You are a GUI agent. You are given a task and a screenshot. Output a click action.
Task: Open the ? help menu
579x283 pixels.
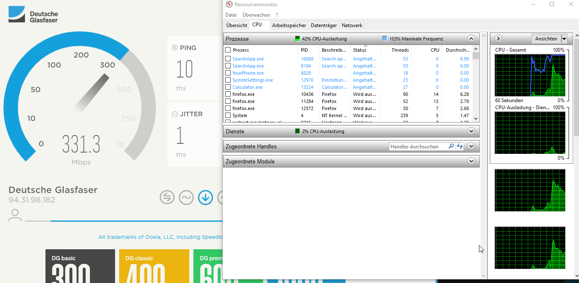tap(277, 15)
